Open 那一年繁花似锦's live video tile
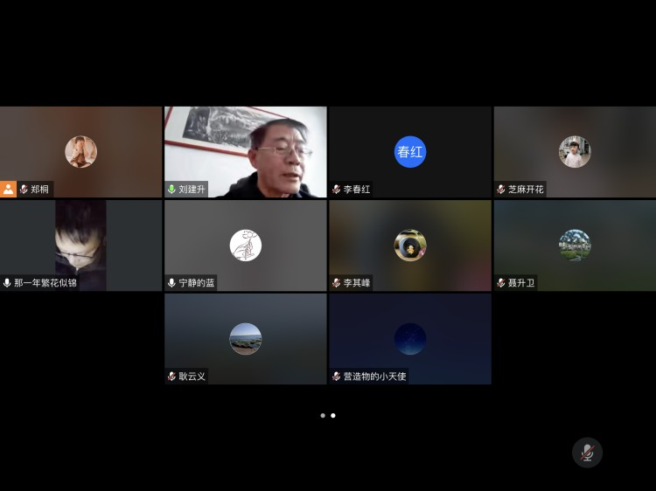This screenshot has width=656, height=491. pyautogui.click(x=80, y=245)
